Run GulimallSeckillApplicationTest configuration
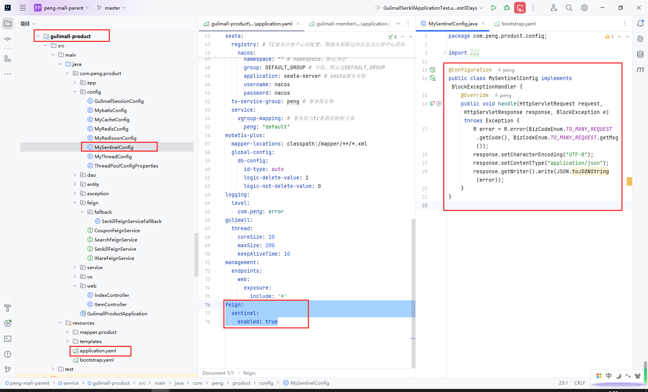648x392 pixels. 494,8
